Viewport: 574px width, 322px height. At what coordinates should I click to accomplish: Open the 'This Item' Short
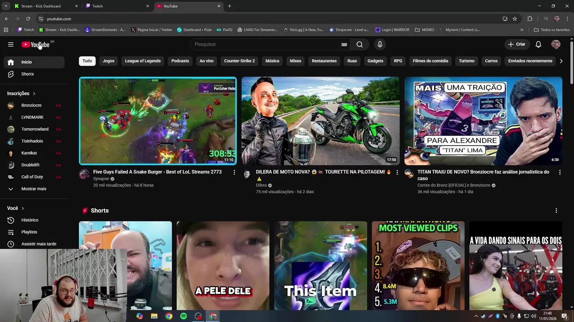click(321, 266)
